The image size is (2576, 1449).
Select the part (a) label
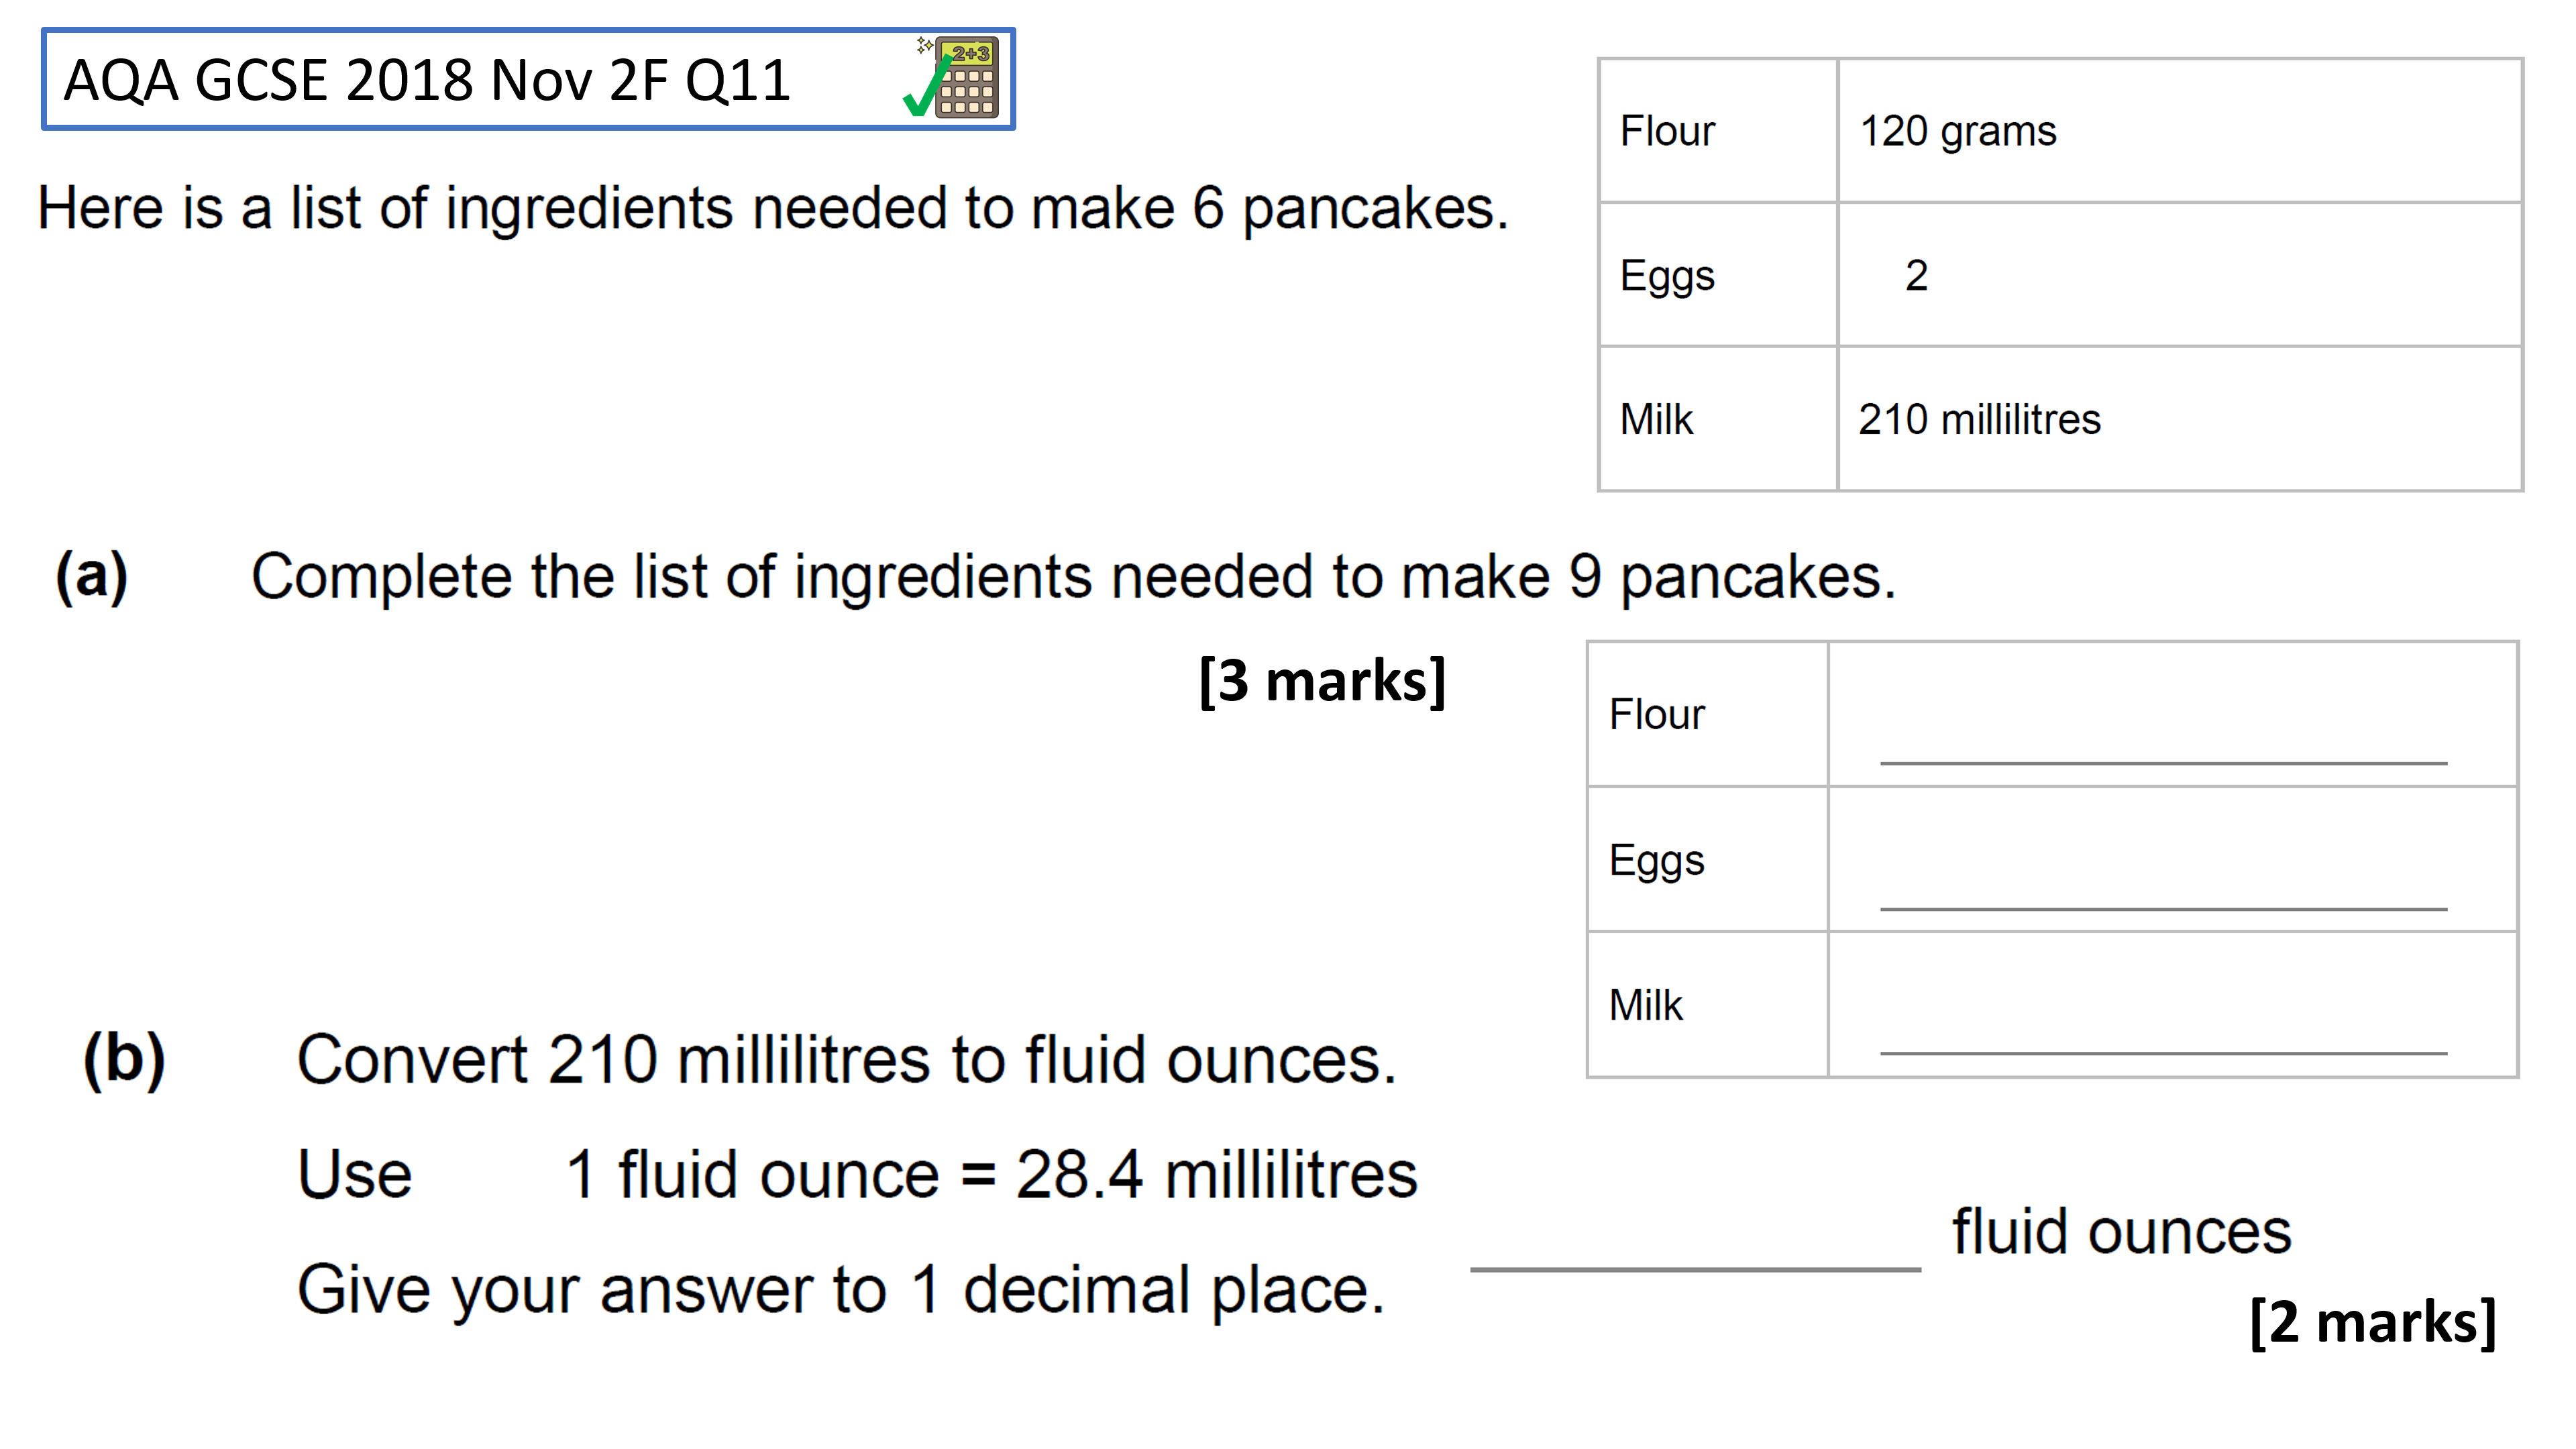(92, 577)
